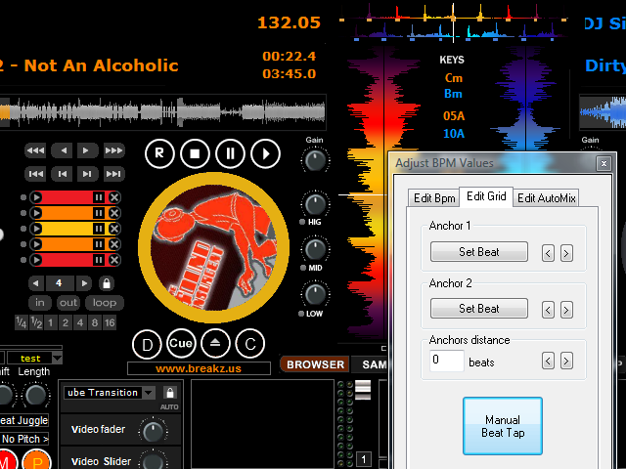Click the Manual Beat Tap button
626x469 pixels.
click(503, 426)
